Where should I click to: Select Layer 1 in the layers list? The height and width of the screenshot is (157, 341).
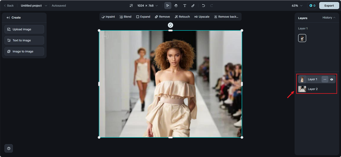point(317,79)
